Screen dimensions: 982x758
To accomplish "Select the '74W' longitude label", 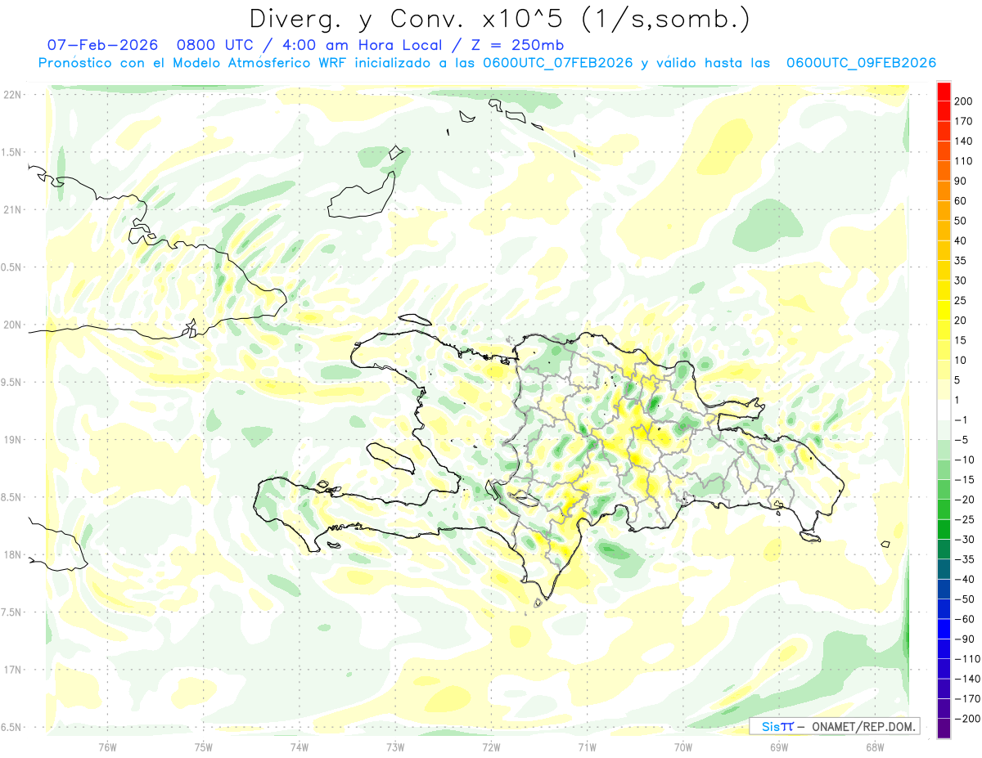I will point(299,747).
